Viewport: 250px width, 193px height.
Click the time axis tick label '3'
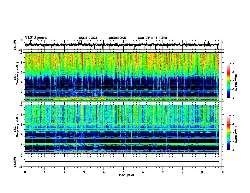pyautogui.click(x=84, y=172)
